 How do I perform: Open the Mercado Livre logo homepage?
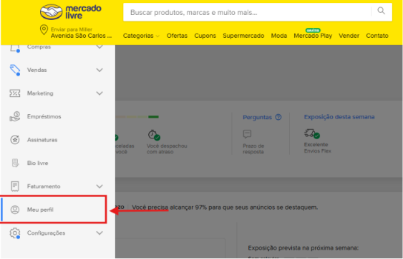click(x=71, y=12)
